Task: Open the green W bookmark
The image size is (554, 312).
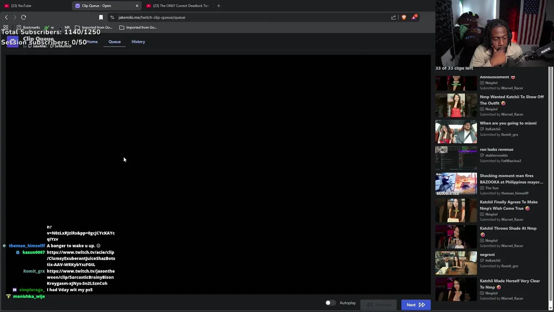Action: tap(49, 27)
